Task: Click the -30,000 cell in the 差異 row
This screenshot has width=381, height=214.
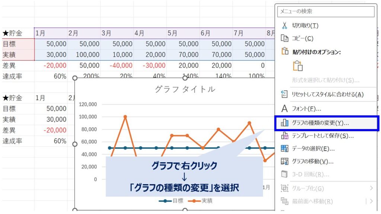Action: click(x=150, y=66)
